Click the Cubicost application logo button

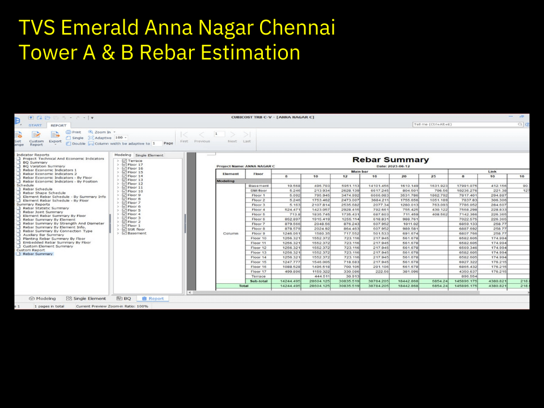coord(18,121)
